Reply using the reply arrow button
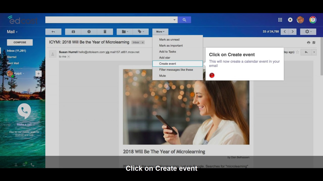323x181 pixels. (x=306, y=52)
